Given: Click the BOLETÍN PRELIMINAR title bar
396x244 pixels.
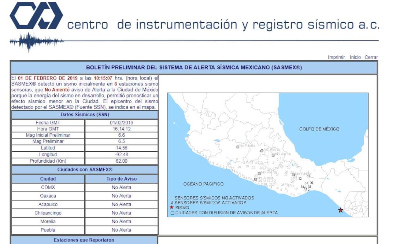Looking at the screenshot, I should point(198,67).
